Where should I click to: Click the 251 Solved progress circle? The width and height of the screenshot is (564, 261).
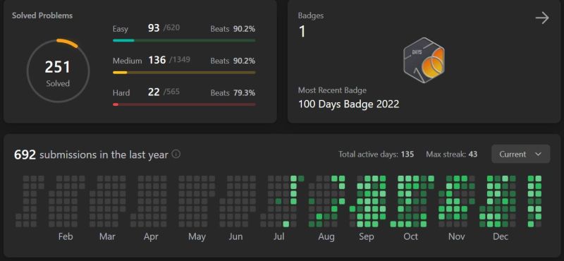point(58,71)
